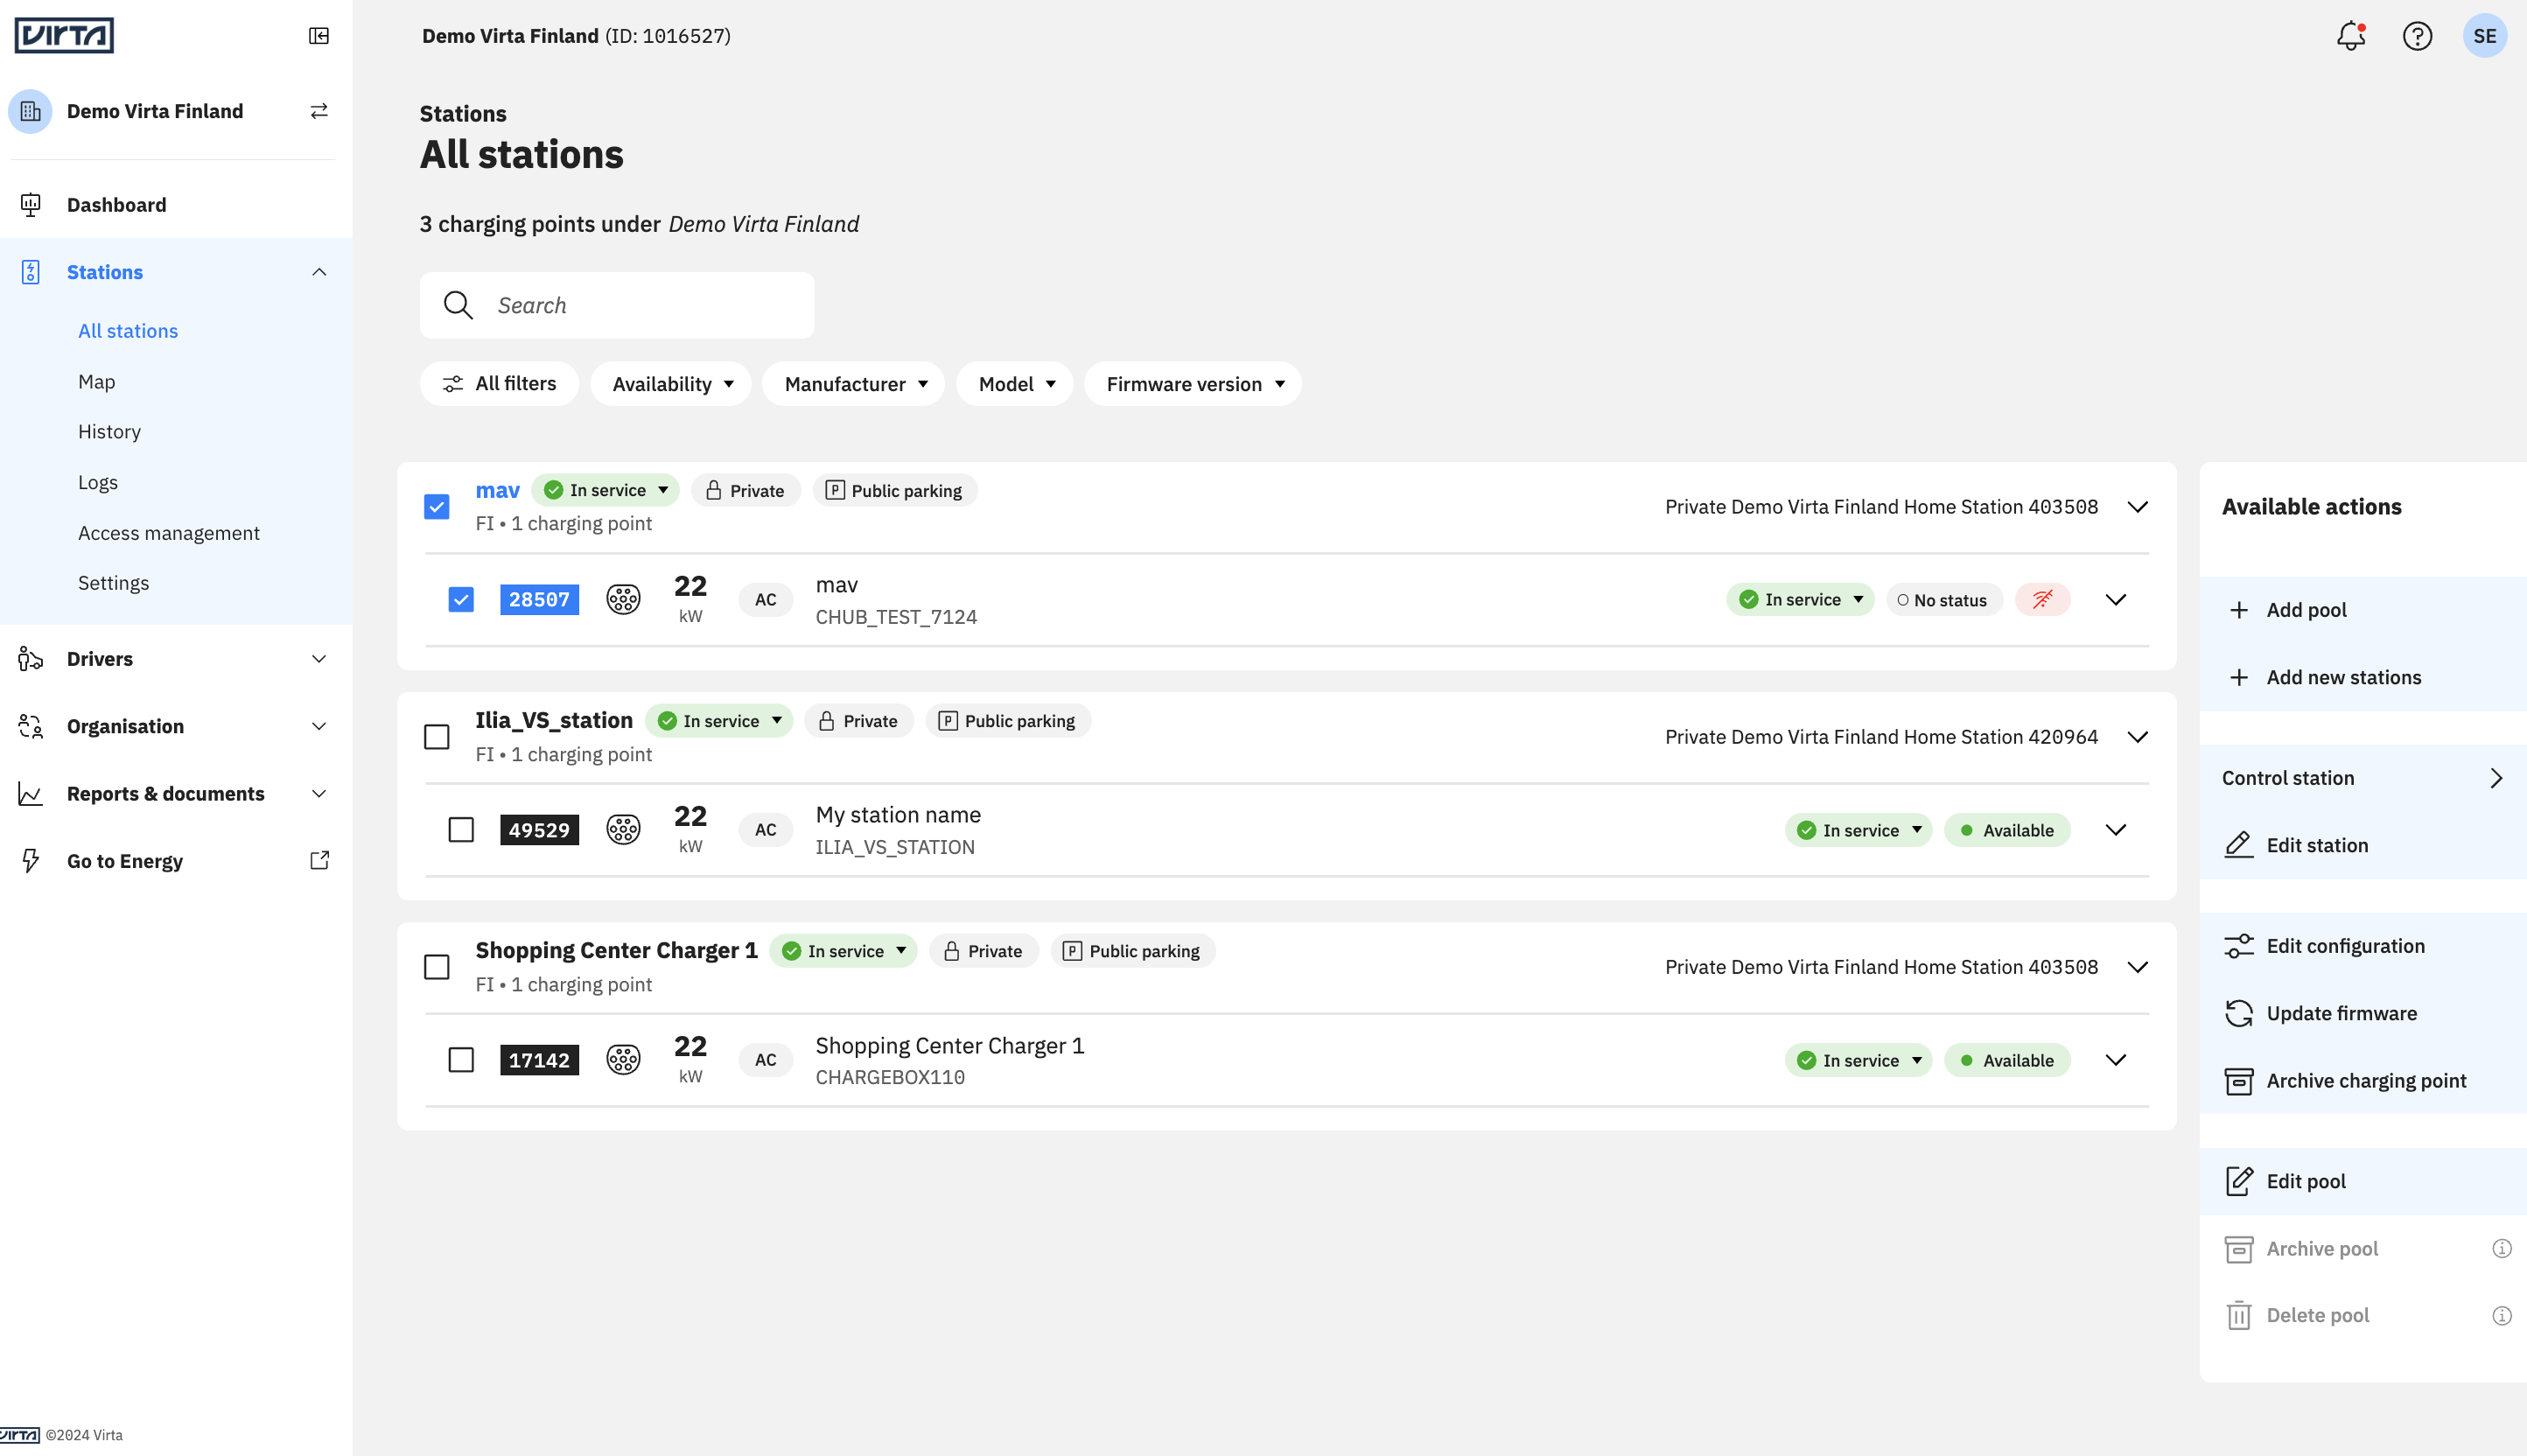Viewport: 2527px width, 1456px height.
Task: Click the Archive charging point box icon
Action: click(x=2239, y=1081)
